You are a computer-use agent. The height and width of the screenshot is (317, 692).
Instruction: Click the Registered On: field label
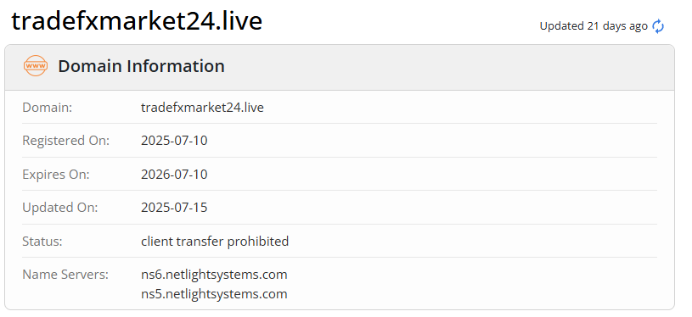65,141
